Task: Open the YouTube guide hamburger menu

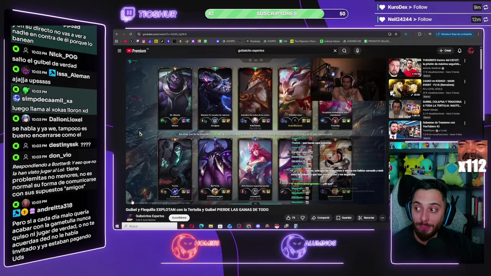Action: click(x=119, y=51)
